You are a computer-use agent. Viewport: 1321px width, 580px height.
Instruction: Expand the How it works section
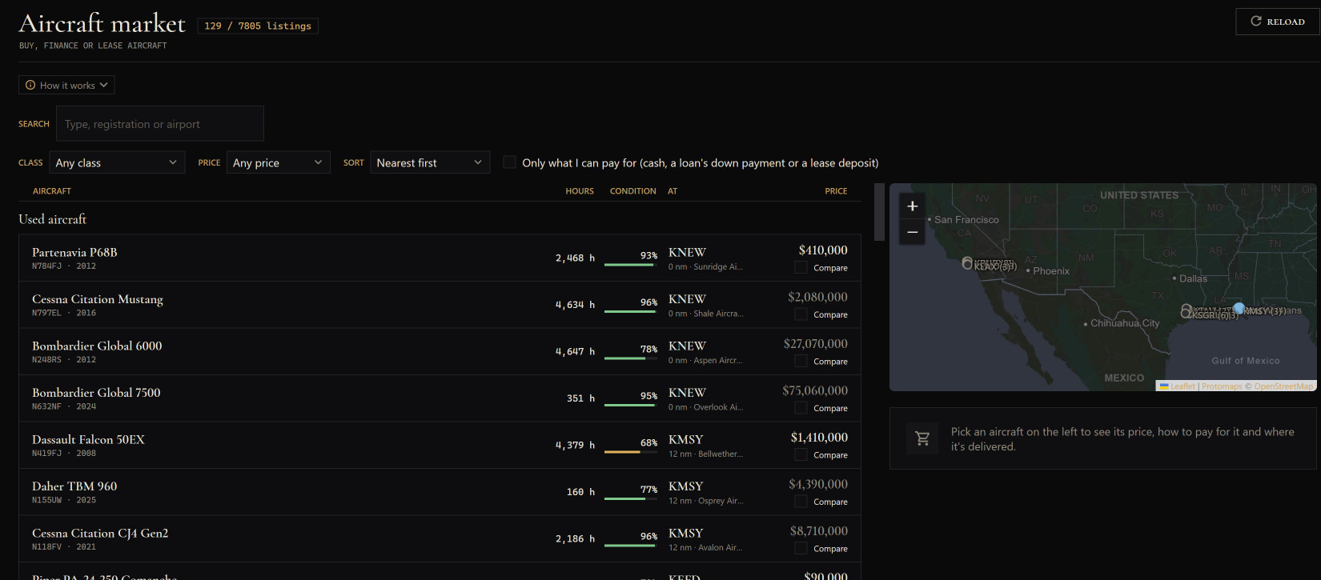coord(66,85)
